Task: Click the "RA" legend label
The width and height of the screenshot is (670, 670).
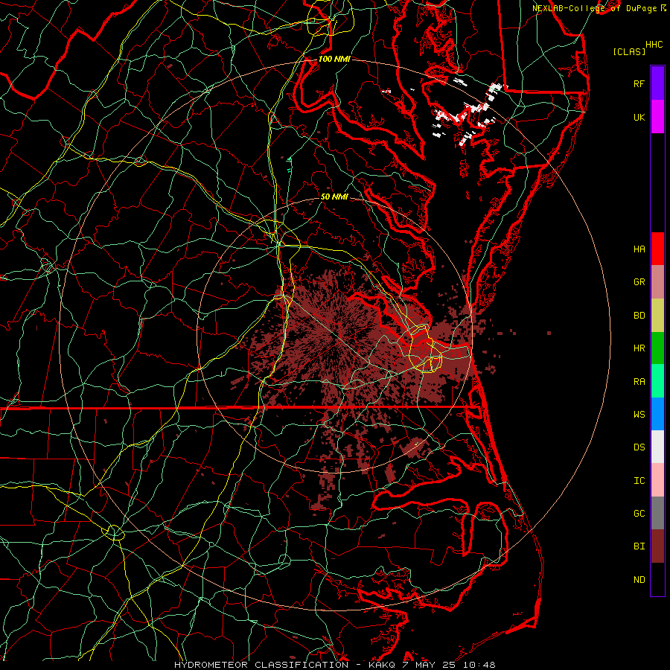Action: click(x=639, y=381)
